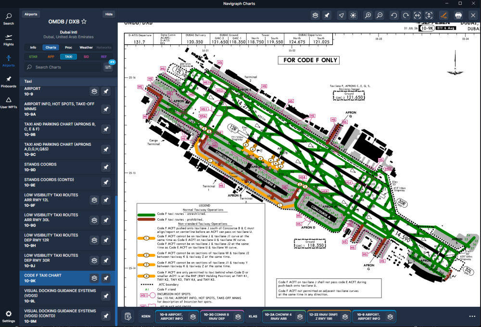Pin the VDGS (CONTD) 10-9M chart

(106, 315)
